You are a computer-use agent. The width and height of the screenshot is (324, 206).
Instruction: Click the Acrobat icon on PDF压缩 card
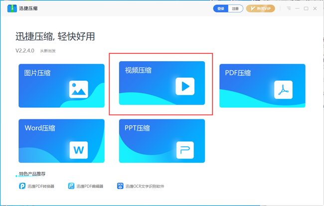tap(283, 90)
